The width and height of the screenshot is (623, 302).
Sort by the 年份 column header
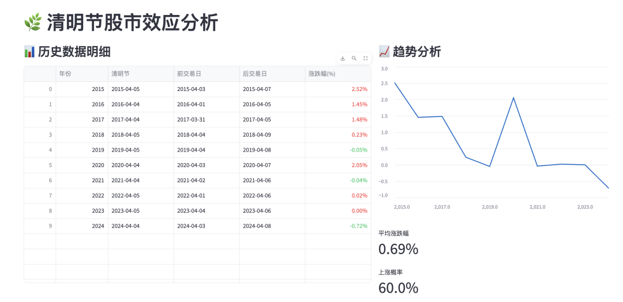click(82, 74)
